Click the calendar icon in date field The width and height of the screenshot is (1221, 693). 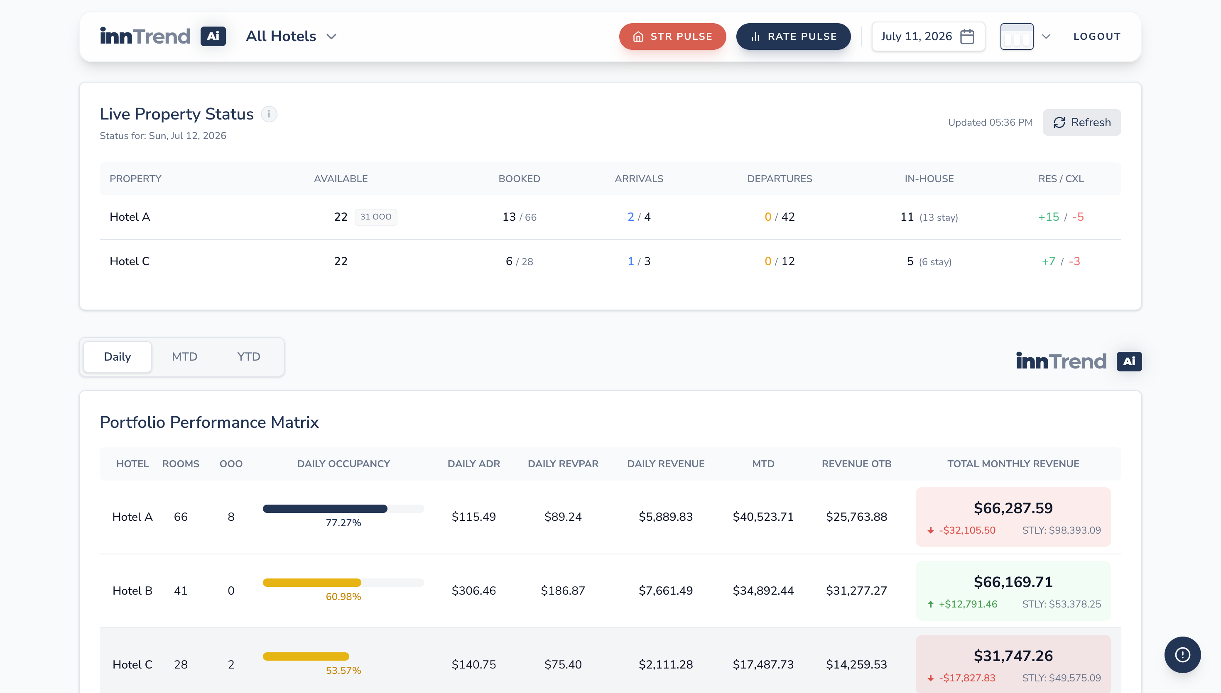967,36
